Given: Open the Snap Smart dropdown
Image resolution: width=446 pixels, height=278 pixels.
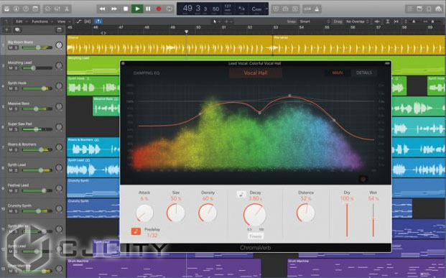Looking at the screenshot, I should point(315,22).
